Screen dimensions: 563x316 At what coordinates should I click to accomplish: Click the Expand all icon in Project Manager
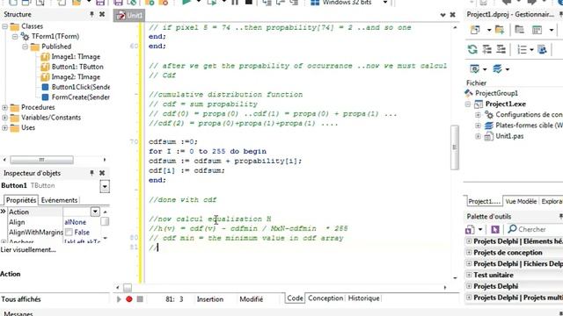487,49
